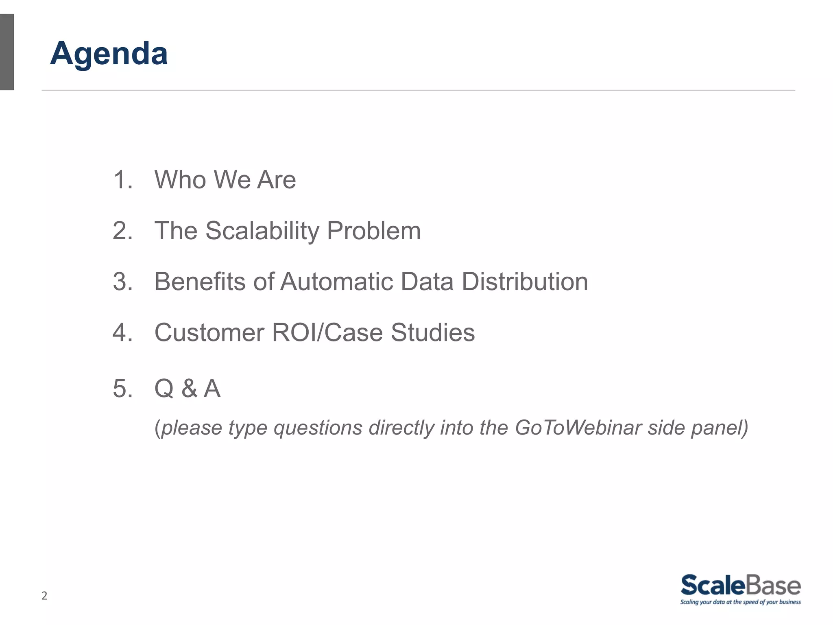Click list number 1 before Who We Are
833x625 pixels.
click(x=122, y=179)
